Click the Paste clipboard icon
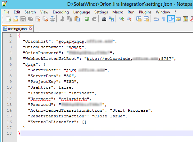The width and height of the screenshot is (193, 142). coord(77,19)
